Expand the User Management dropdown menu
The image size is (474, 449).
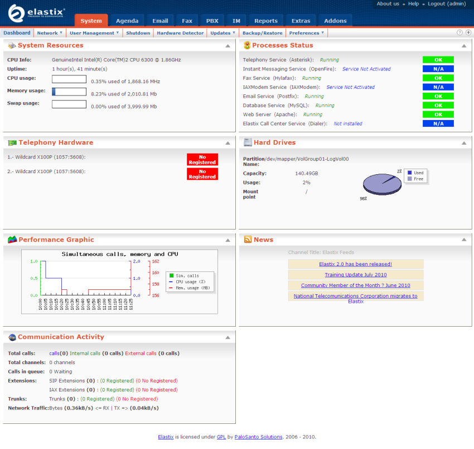point(94,33)
